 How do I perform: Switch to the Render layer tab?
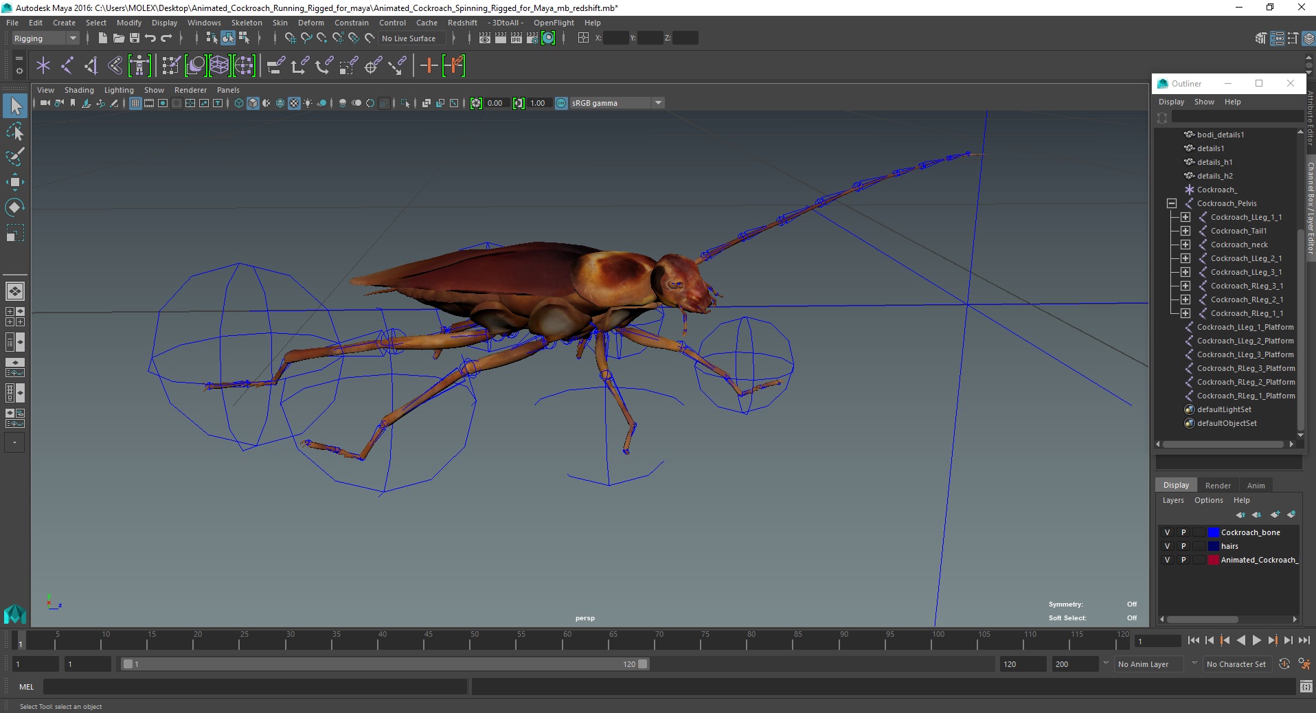(1218, 486)
